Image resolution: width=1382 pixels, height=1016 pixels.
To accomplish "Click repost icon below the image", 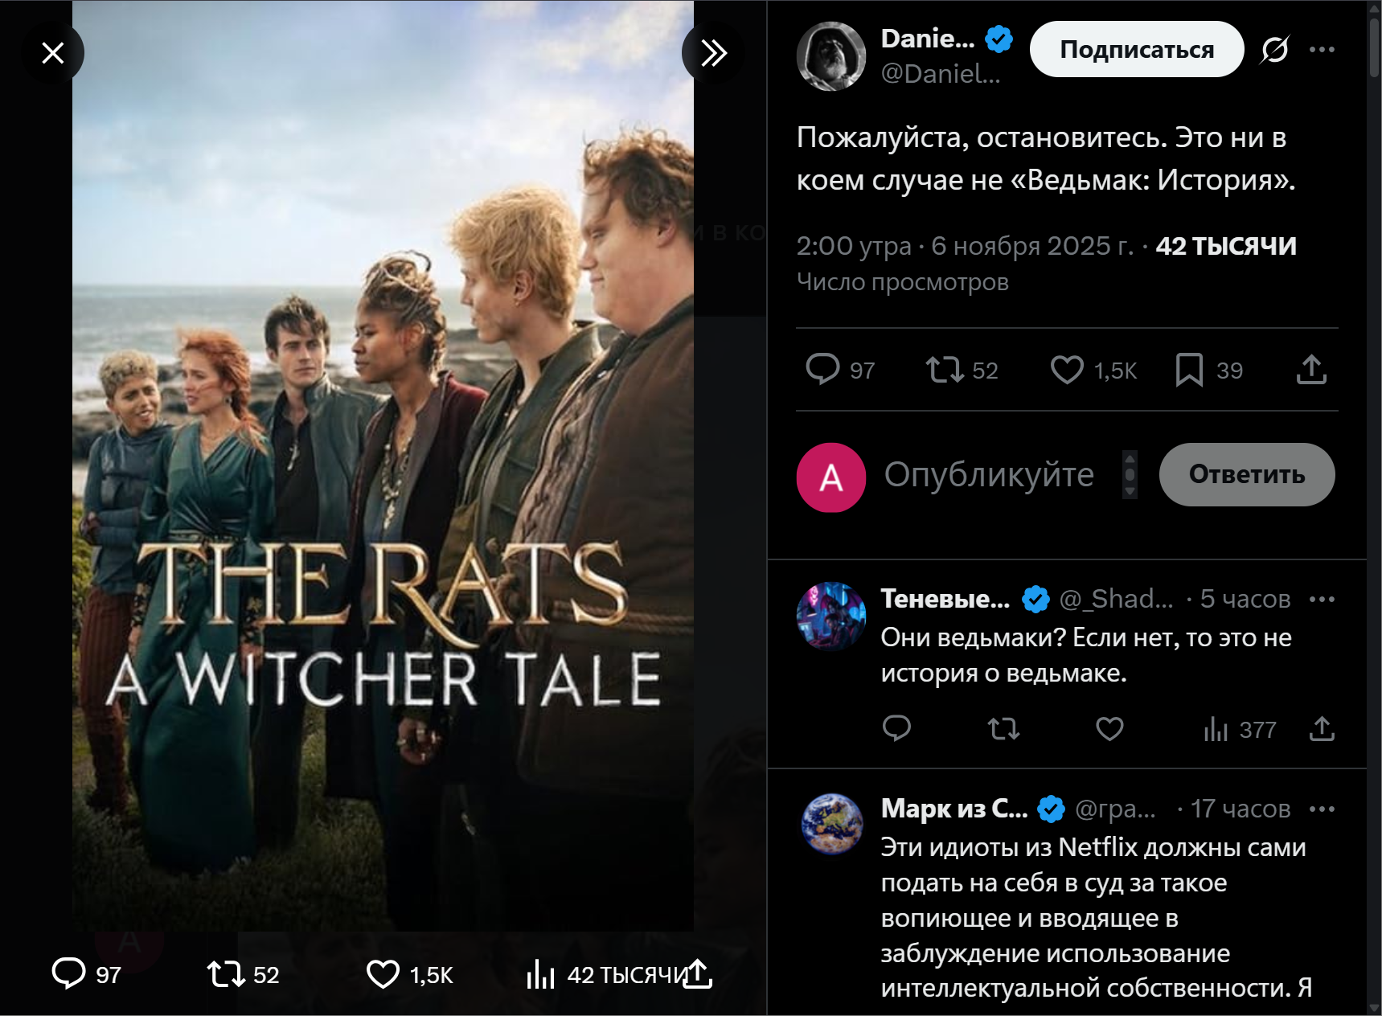I will click(x=226, y=974).
